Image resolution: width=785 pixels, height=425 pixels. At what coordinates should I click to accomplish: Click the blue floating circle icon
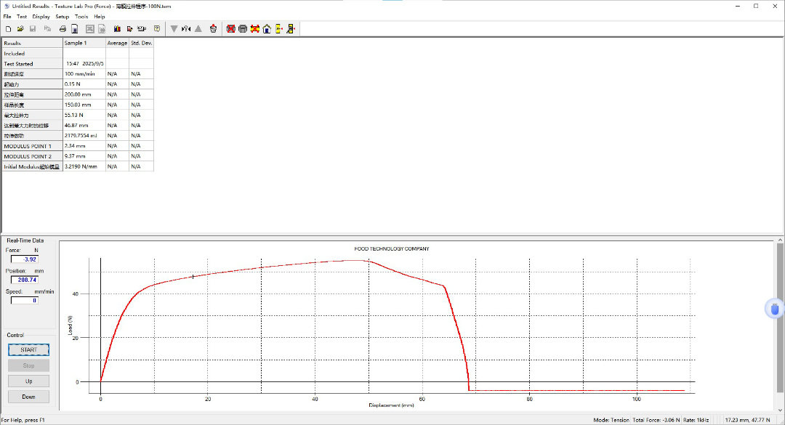coord(775,309)
